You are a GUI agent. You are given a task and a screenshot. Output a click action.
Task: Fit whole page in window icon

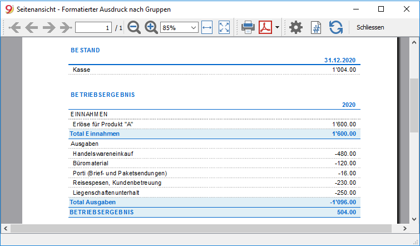[x=224, y=27]
